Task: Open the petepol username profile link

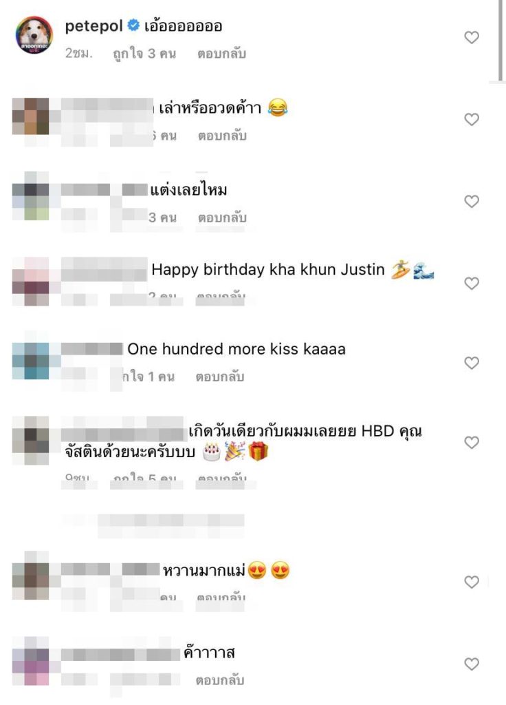Action: click(93, 26)
